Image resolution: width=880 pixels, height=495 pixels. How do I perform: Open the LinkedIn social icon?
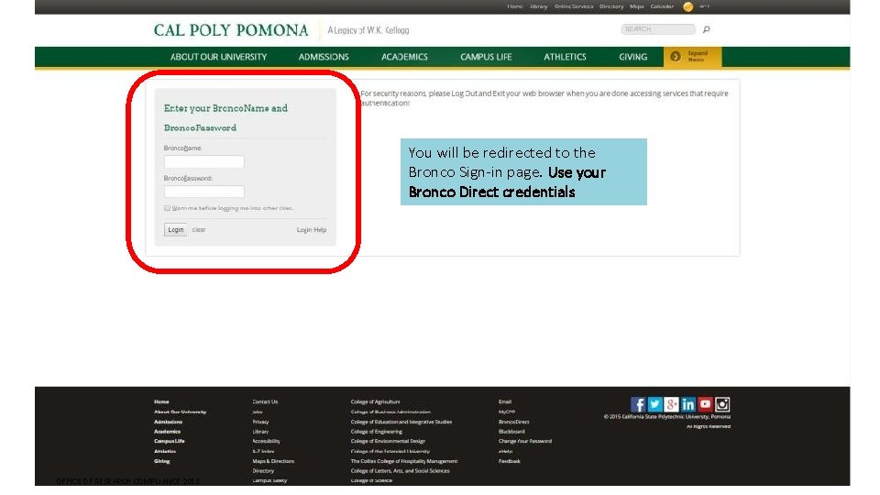[x=688, y=404]
